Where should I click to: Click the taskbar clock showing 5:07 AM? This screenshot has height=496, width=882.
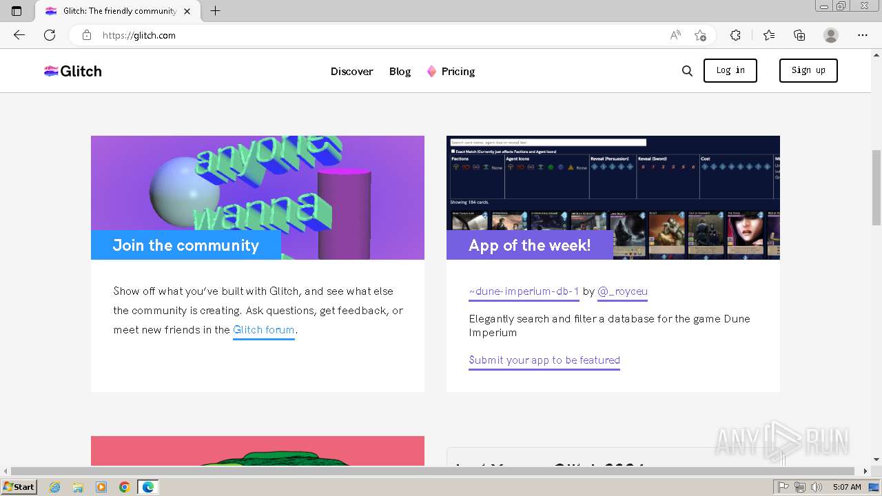pos(847,487)
